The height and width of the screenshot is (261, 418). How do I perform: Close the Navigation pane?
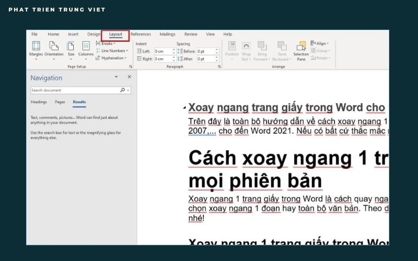pos(129,77)
